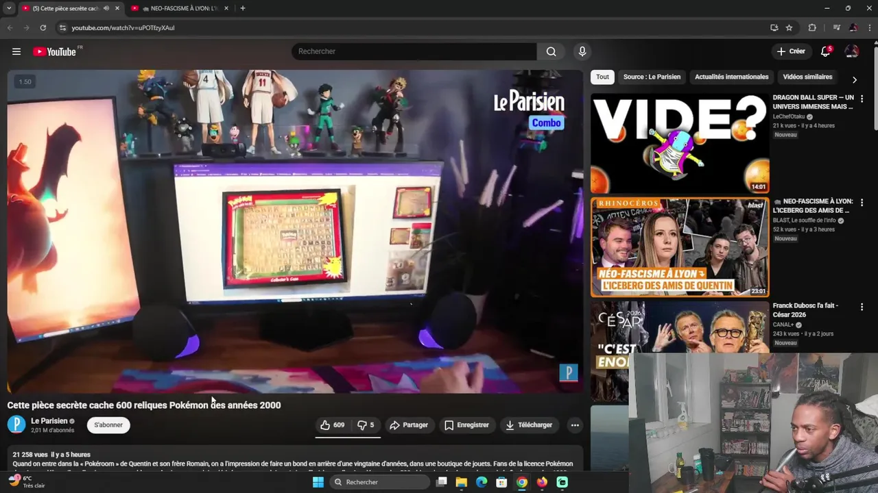This screenshot has width=878, height=493.
Task: Launch Microsoft Edge from taskbar
Action: pos(482,482)
